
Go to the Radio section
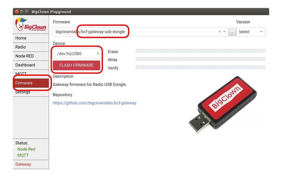click(x=31, y=47)
